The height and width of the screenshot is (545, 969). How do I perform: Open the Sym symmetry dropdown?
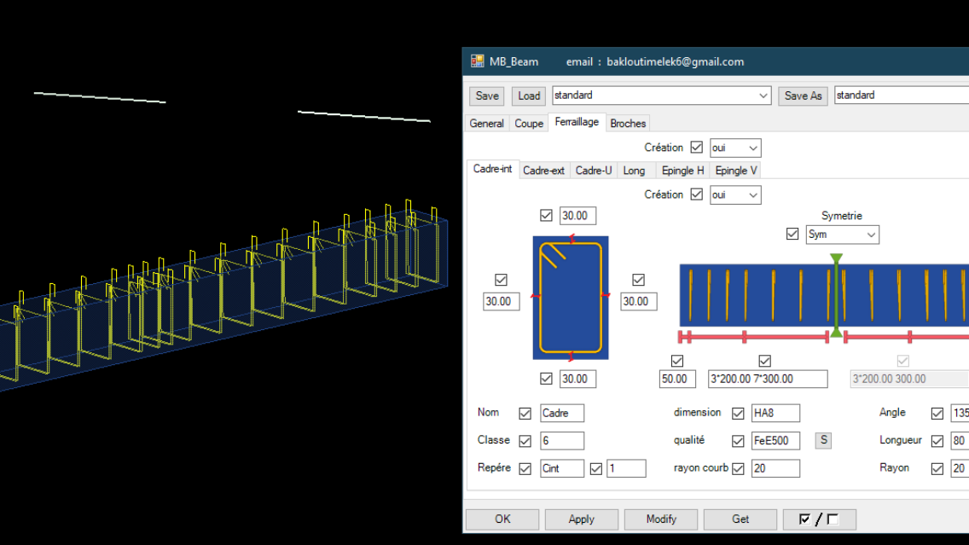pyautogui.click(x=872, y=234)
